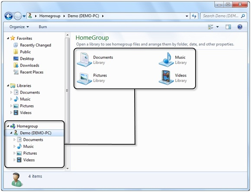Open the Organize menu

click(x=19, y=27)
